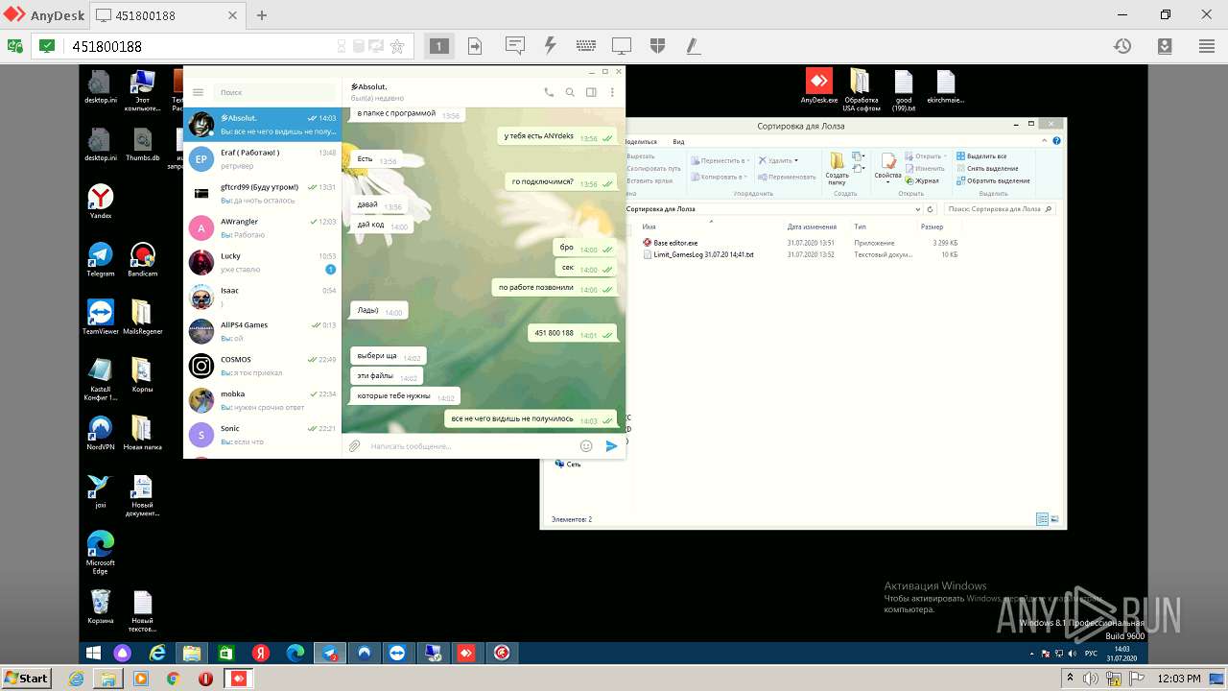The width and height of the screenshot is (1228, 691).
Task: Toggle the Telegram right info panel
Action: pos(591,92)
